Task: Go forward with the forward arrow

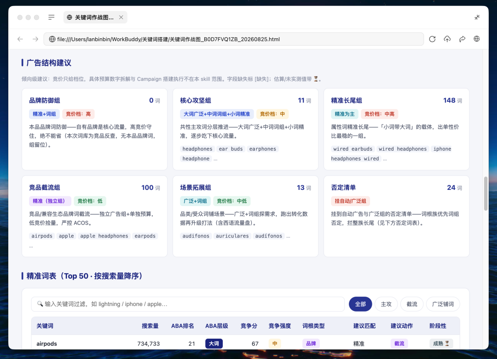Action: [x=35, y=39]
